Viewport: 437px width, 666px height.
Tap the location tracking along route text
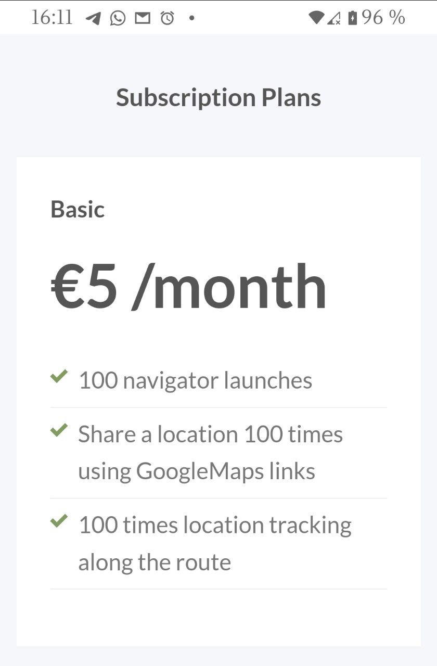[x=214, y=543]
